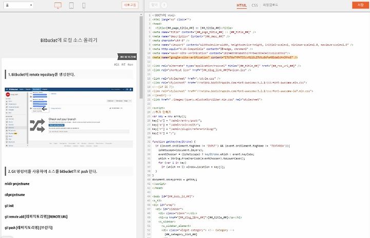370x238 pixels.
Task: Click the 'git remote add' line
Action: pos(36,217)
